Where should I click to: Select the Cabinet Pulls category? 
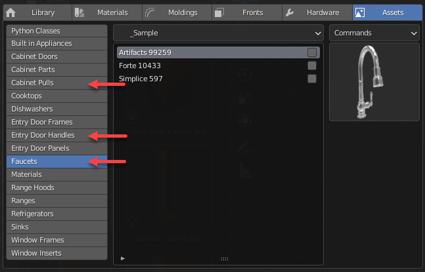pyautogui.click(x=33, y=83)
